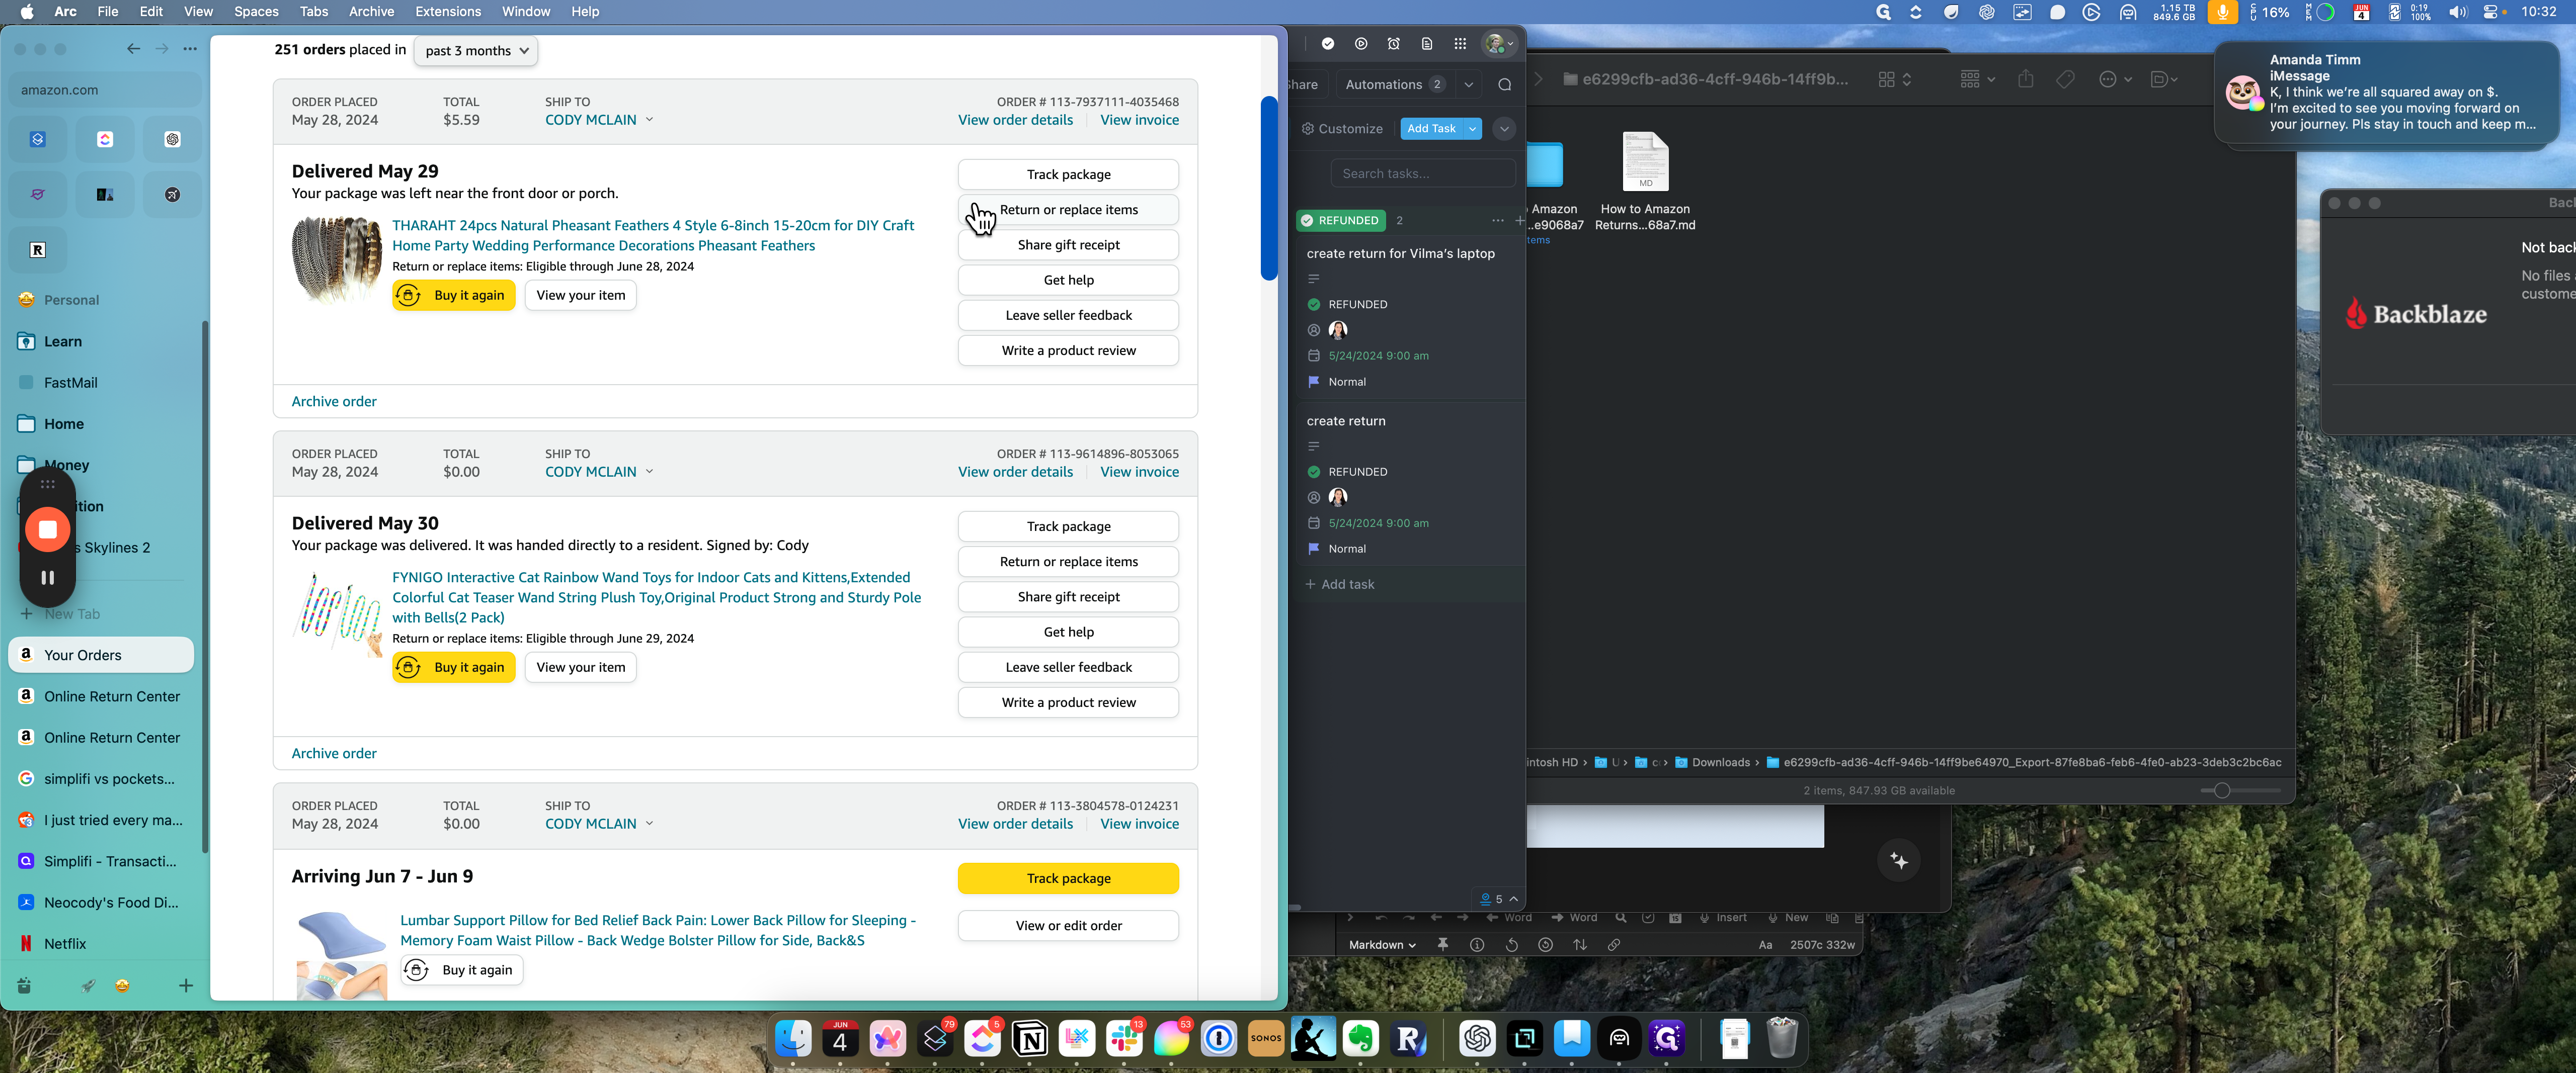This screenshot has height=1073, width=2576.
Task: Select How to Amazon Returns markdown file
Action: (x=1645, y=181)
